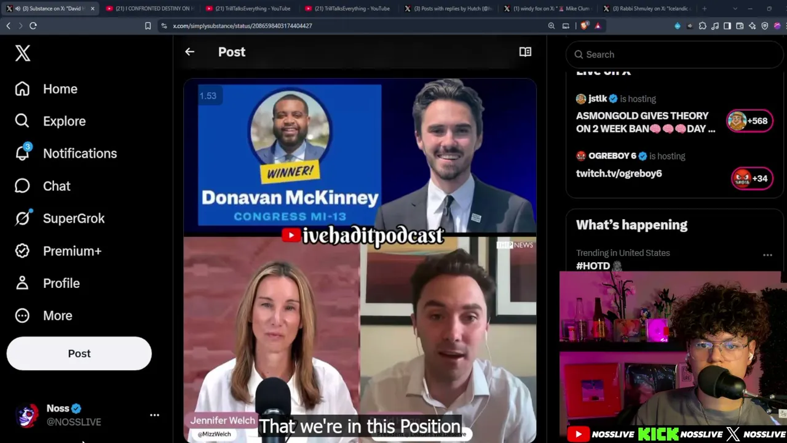Screen dimensions: 787x443
Task: Open the twitch.tv/ogreboy6 live broadcast
Action: click(x=619, y=174)
